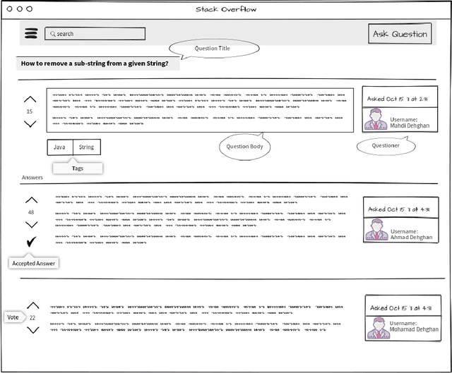Viewport: 452px width, 373px height.
Task: Click Mahdi Dehghan's avatar picture
Action: (375, 120)
